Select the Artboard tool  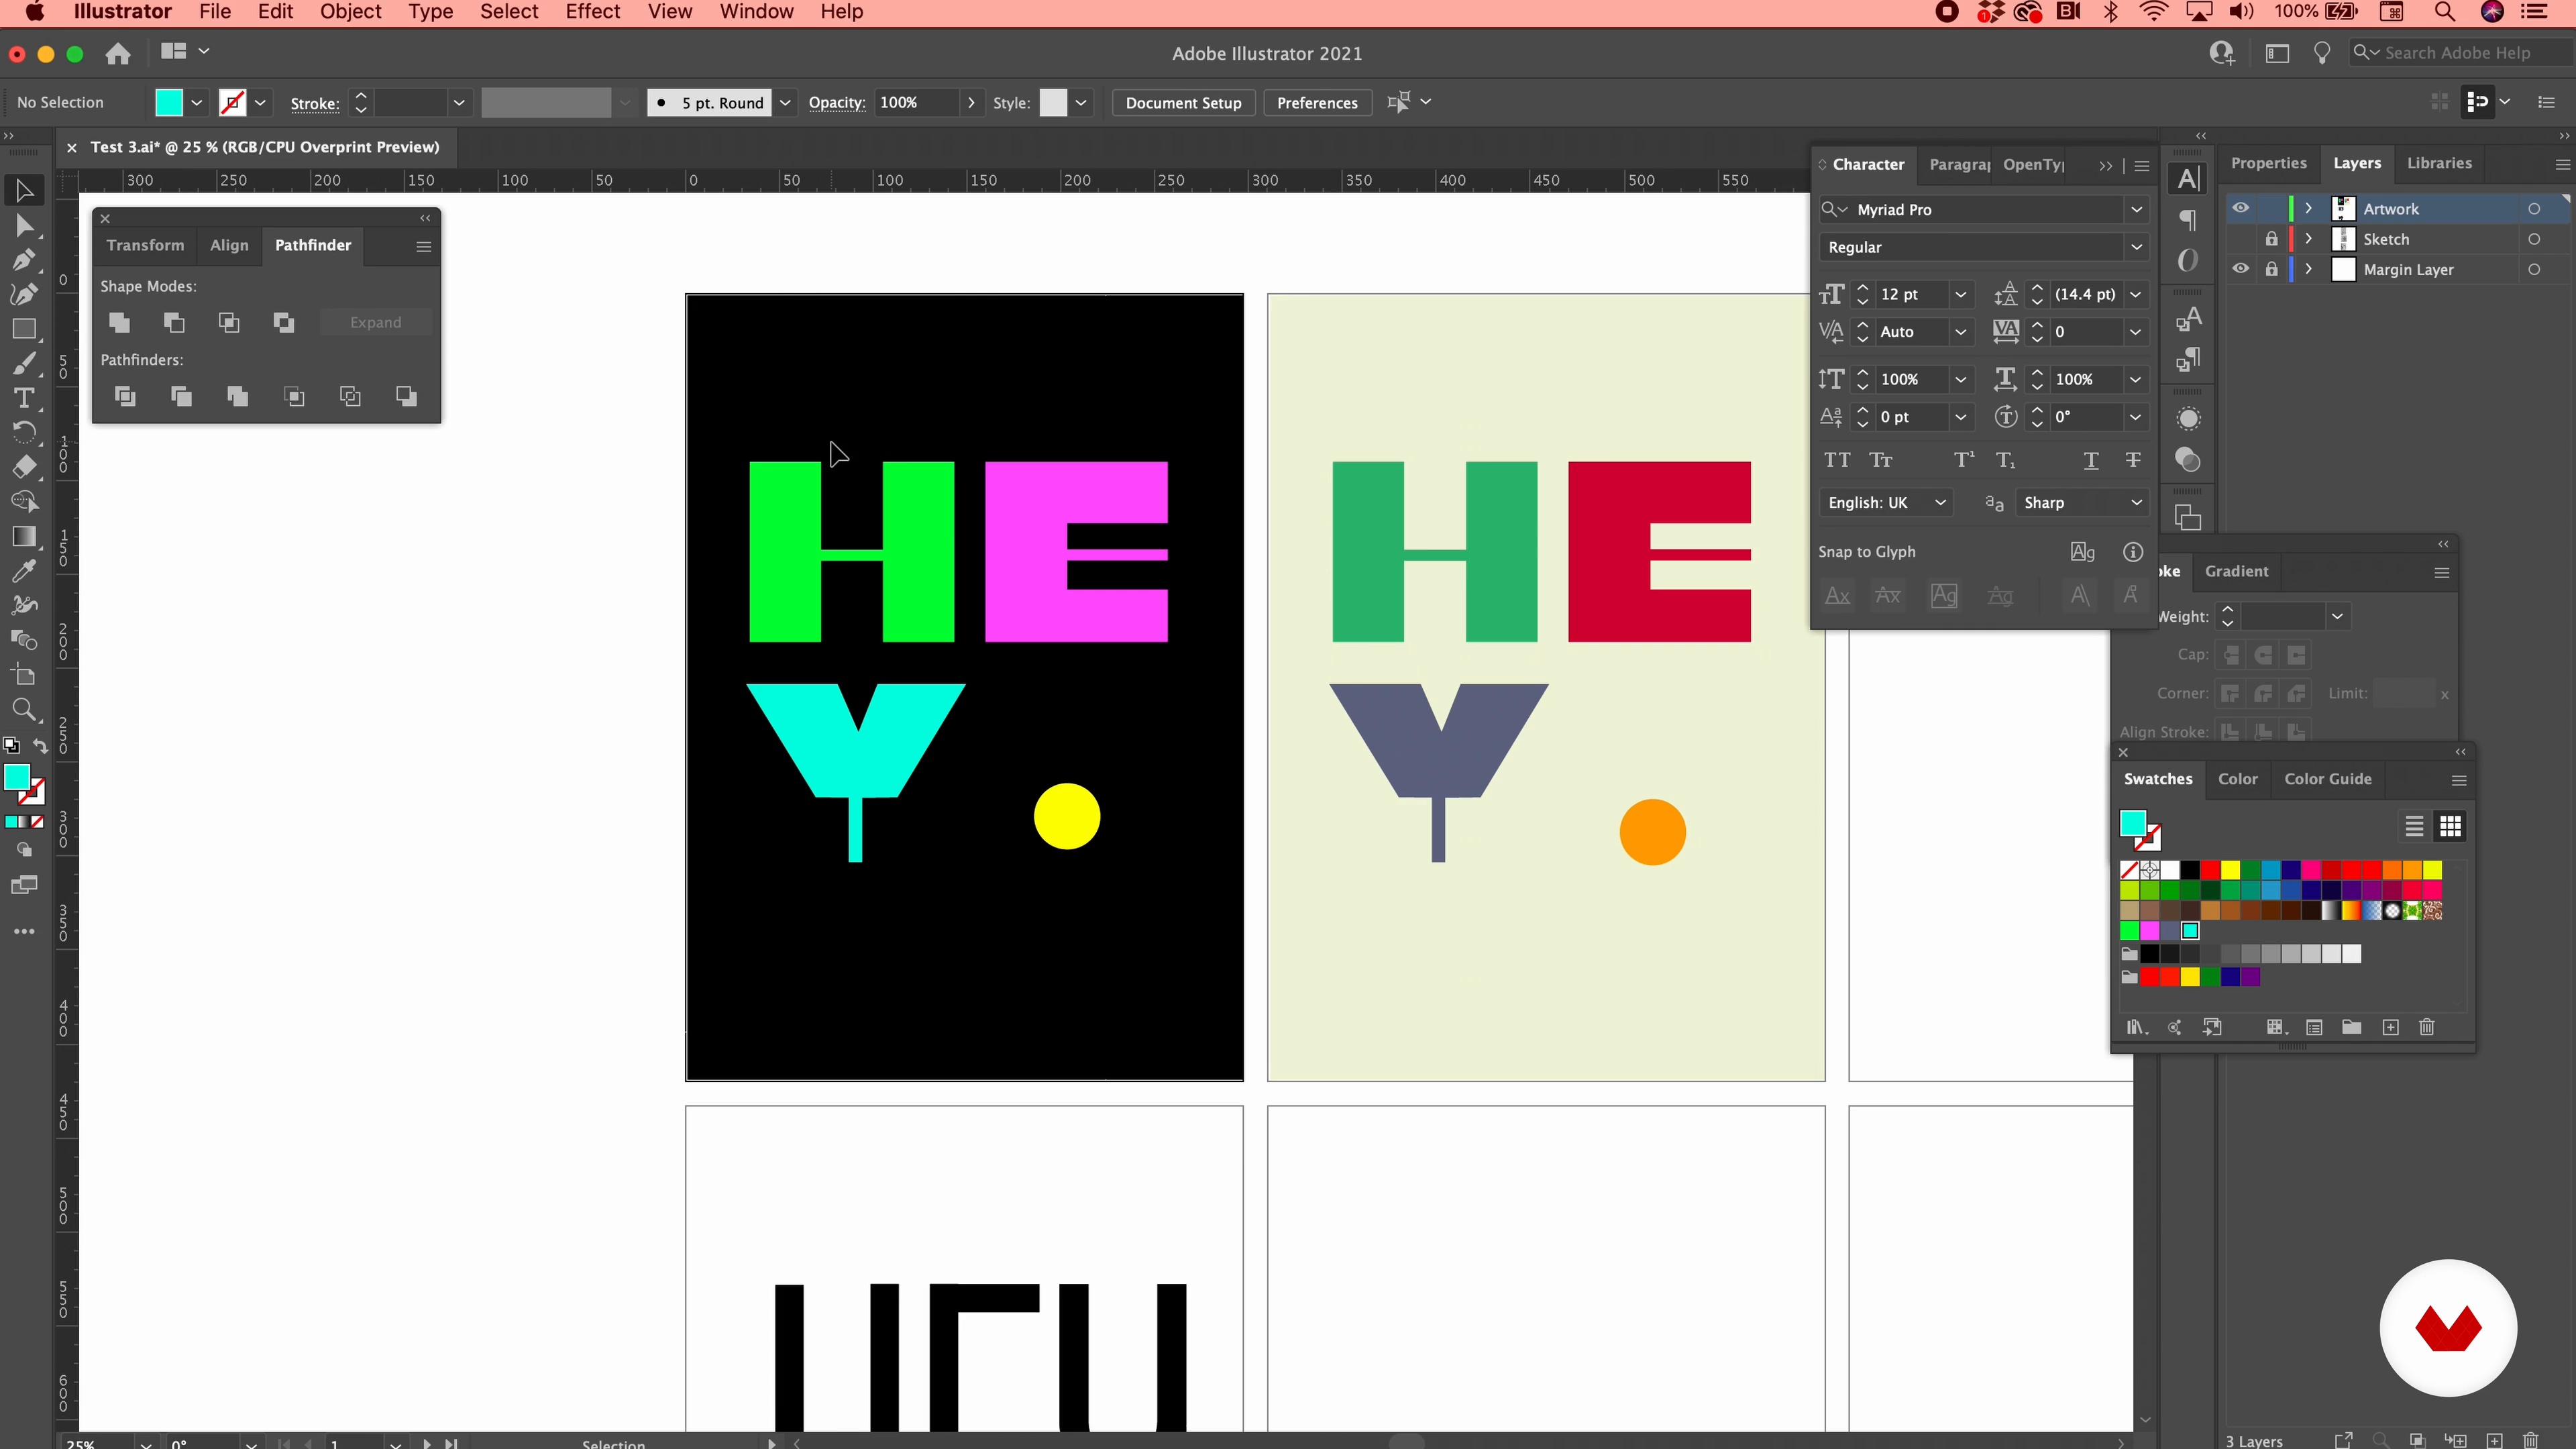tap(24, 675)
